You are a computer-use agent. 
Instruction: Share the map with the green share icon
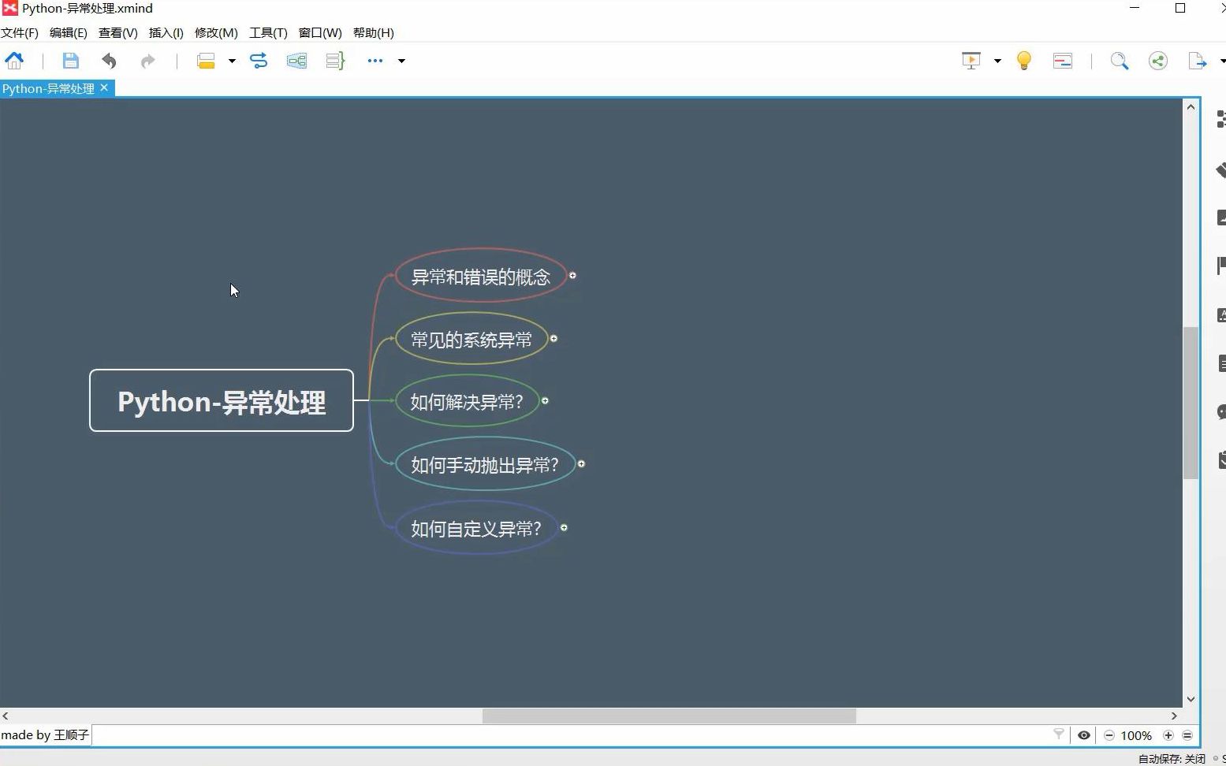coord(1158,61)
